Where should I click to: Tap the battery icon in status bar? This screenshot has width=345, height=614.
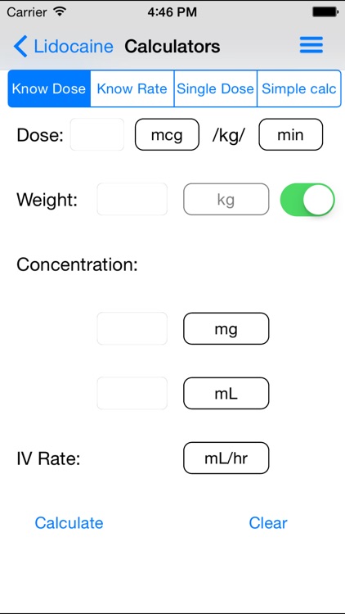325,12
